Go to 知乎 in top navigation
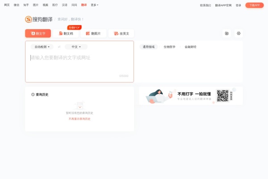Viewport: 268px width, 179px height. (x=26, y=5)
